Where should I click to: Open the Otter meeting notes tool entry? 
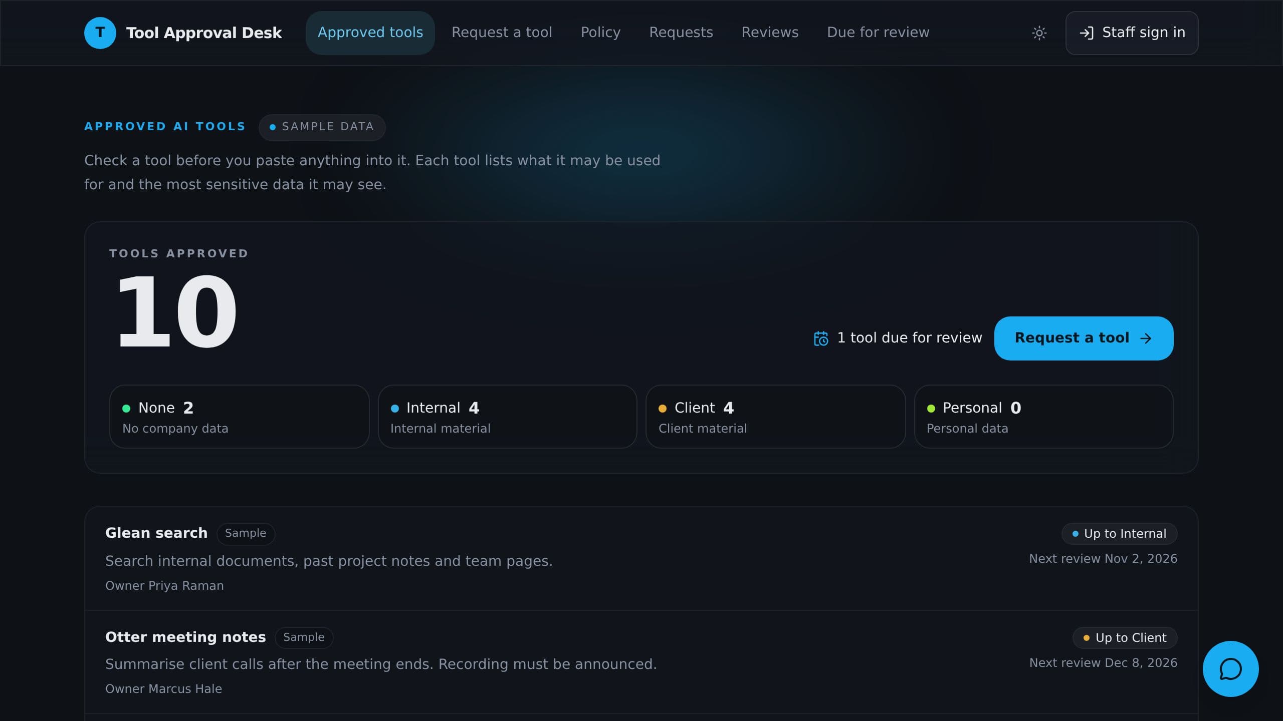click(641, 662)
